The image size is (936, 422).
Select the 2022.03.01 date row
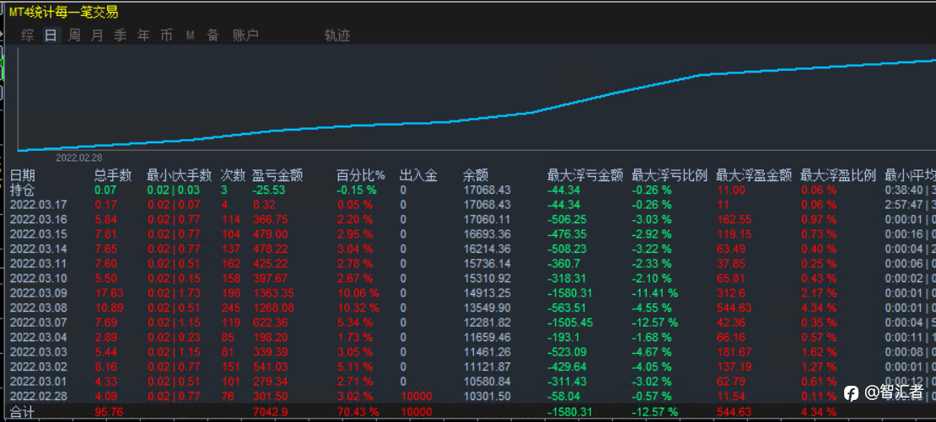(39, 381)
